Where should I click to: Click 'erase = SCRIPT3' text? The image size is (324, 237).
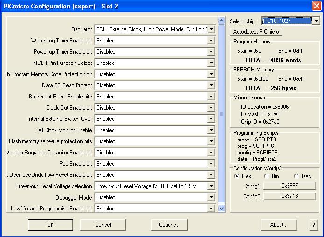point(257,139)
